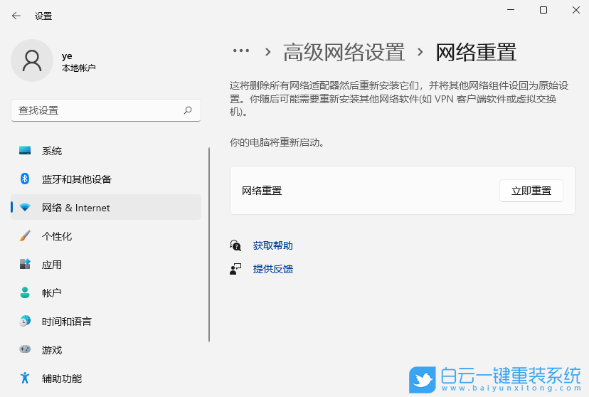Focus the 查找设置 search box

pyautogui.click(x=106, y=110)
